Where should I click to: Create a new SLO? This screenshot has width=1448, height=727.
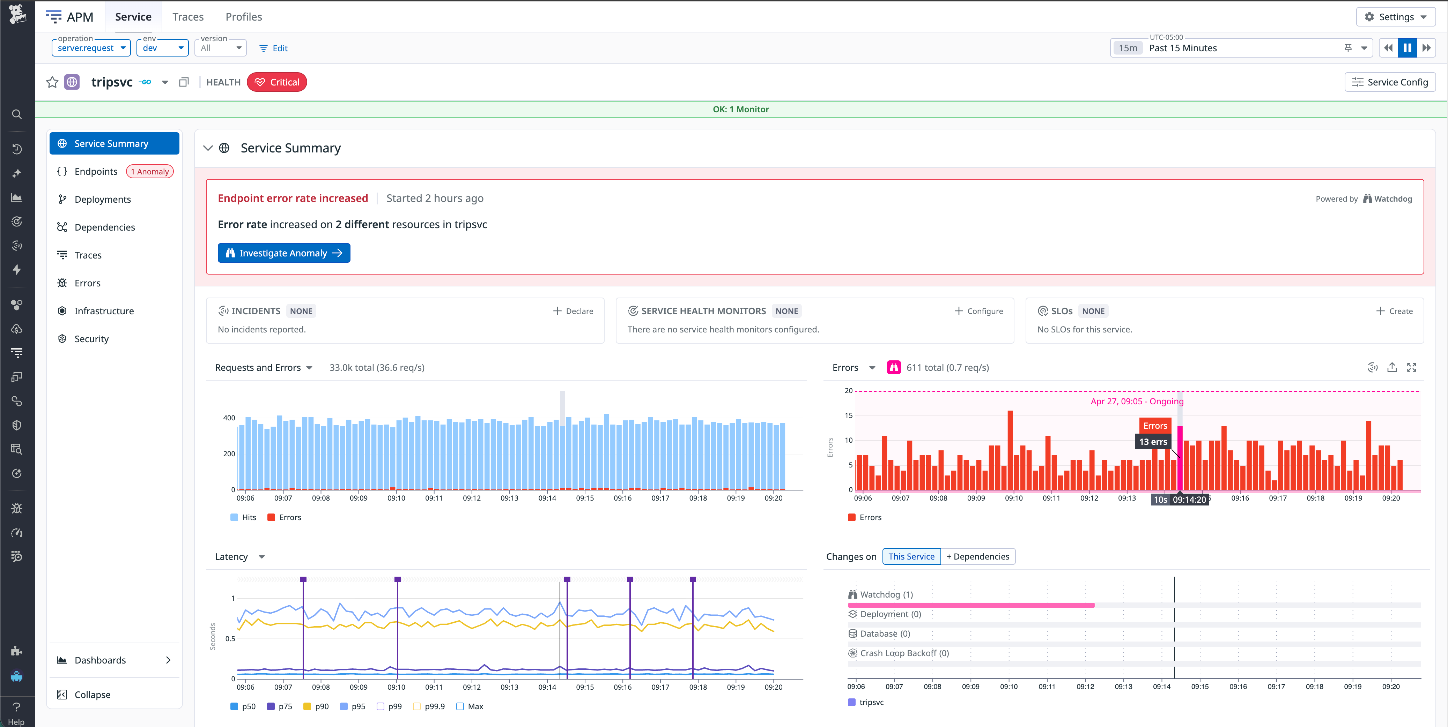(x=1394, y=311)
